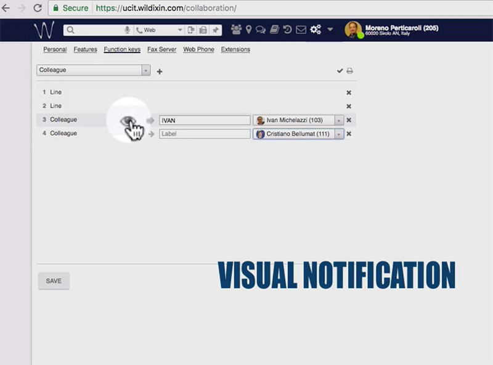Click the geolocation pin icon
Viewport: 493px width, 365px height.
pos(248,29)
